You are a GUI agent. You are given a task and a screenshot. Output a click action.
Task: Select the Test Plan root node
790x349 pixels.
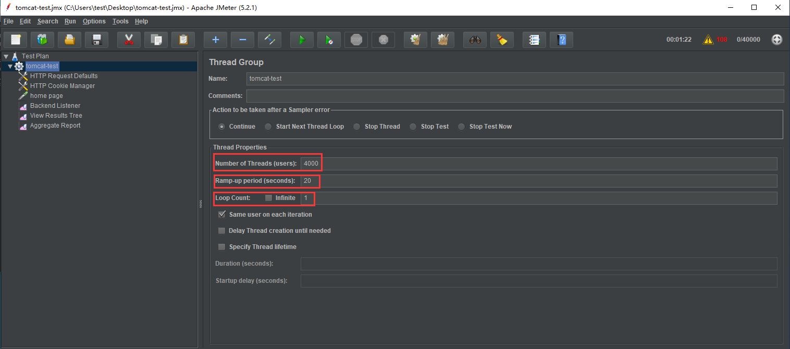(35, 56)
